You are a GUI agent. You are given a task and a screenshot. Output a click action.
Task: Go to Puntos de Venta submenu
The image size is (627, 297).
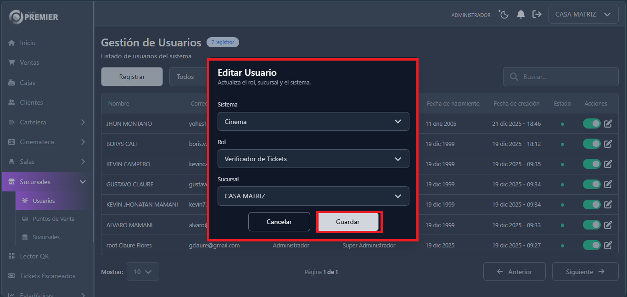pos(53,219)
